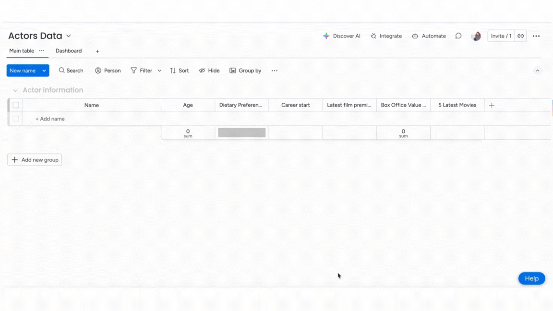Add a new column with plus
The height and width of the screenshot is (311, 553).
tap(492, 106)
